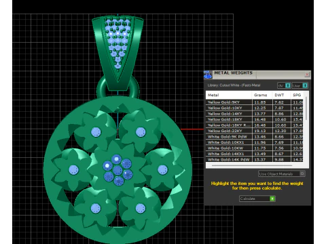This screenshot has width=326, height=244.
Task: Sort by the DWT column header
Action: point(281,95)
